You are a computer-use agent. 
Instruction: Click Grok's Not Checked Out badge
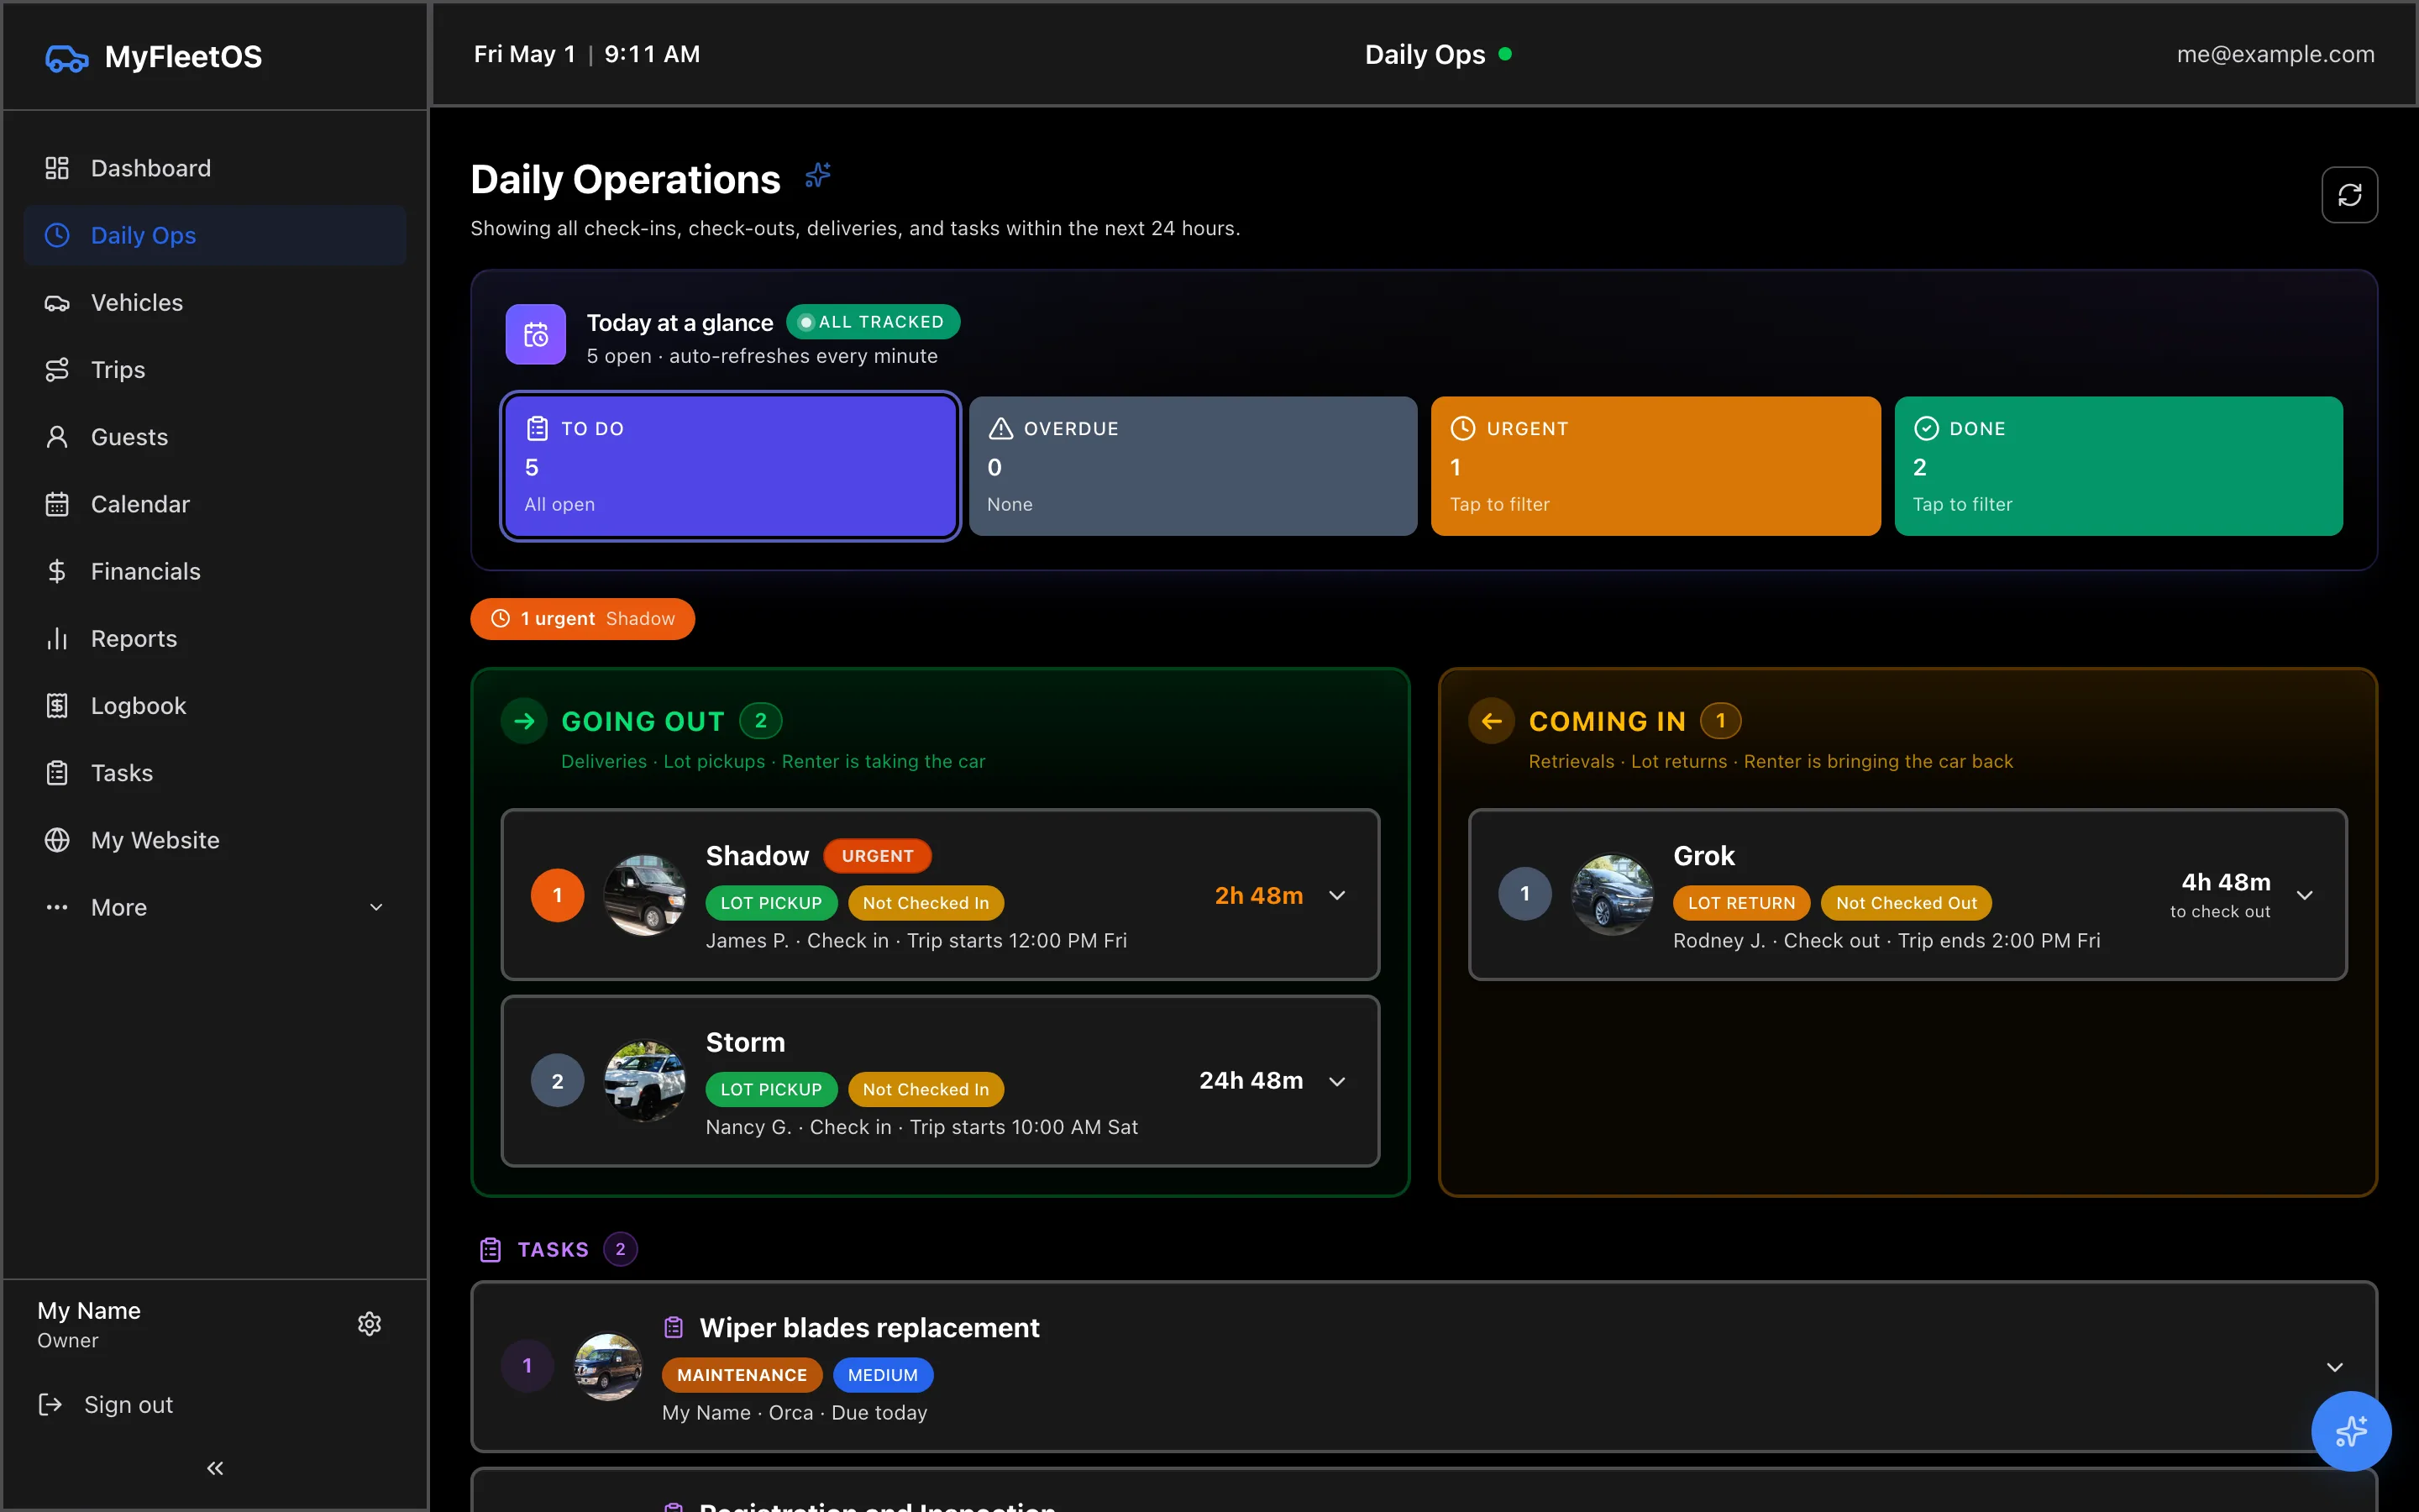pyautogui.click(x=1906, y=903)
